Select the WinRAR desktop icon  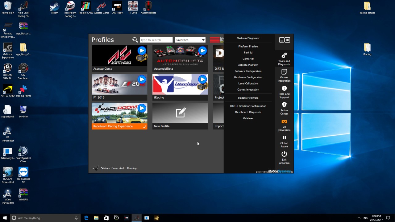tap(23, 194)
